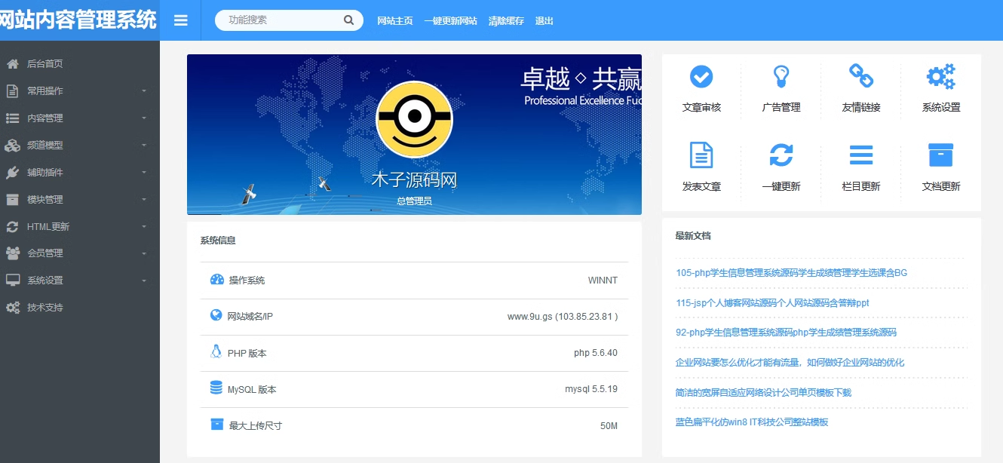Viewport: 1003px width, 463px height.
Task: Click the archive icon beside 模块管理
Action: [x=12, y=200]
